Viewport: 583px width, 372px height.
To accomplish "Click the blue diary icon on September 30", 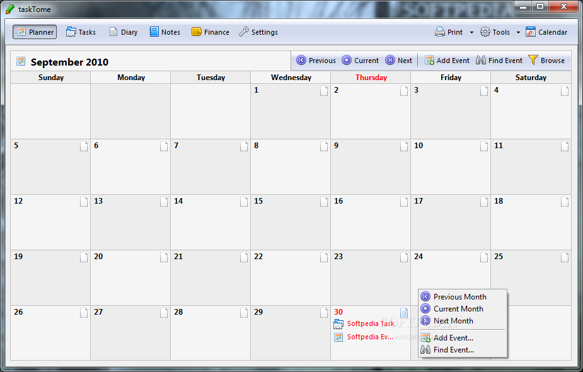I will pyautogui.click(x=404, y=313).
